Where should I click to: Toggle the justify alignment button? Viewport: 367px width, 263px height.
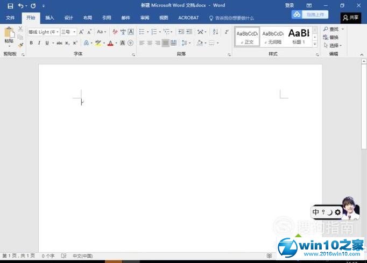point(166,43)
